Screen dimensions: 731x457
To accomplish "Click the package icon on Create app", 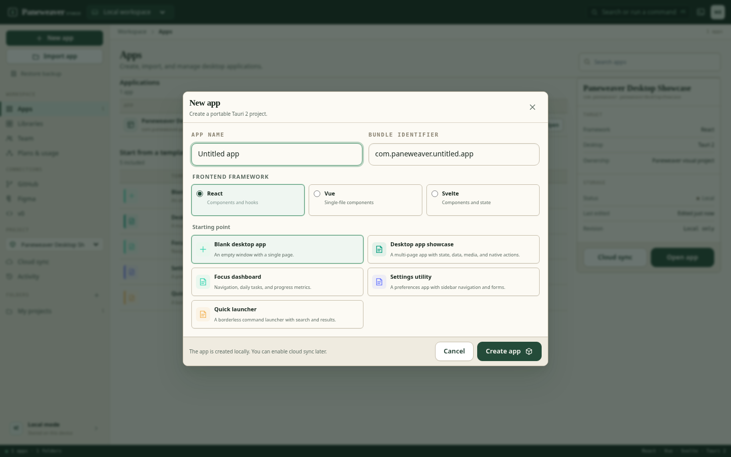I will pyautogui.click(x=529, y=351).
